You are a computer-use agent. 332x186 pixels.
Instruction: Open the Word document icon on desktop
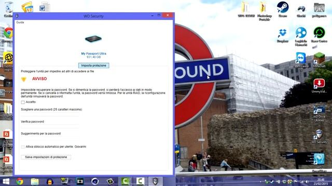[x=45, y=7]
